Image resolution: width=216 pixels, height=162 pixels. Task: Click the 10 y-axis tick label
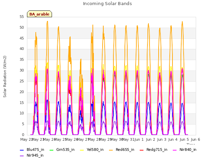(x=22, y=113)
